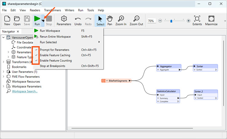Open the Tools menu

(90, 10)
